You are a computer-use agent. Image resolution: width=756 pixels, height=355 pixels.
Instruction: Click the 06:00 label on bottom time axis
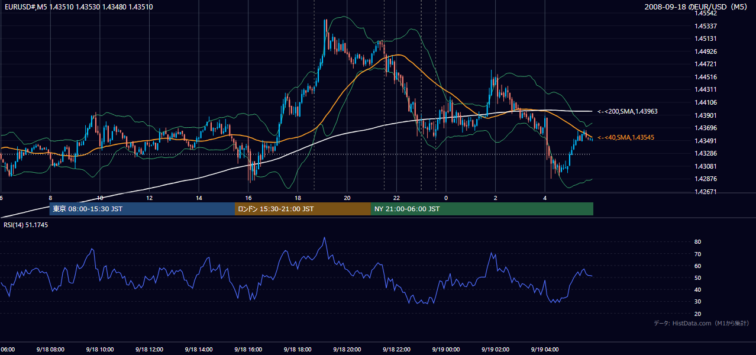tap(7, 349)
